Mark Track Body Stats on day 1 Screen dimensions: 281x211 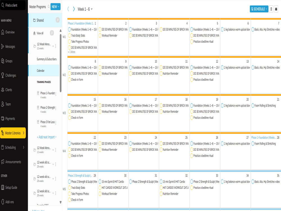point(69,35)
